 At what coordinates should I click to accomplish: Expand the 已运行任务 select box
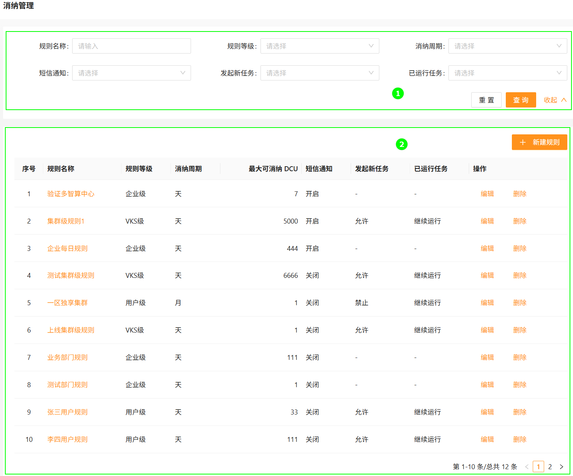(x=507, y=73)
